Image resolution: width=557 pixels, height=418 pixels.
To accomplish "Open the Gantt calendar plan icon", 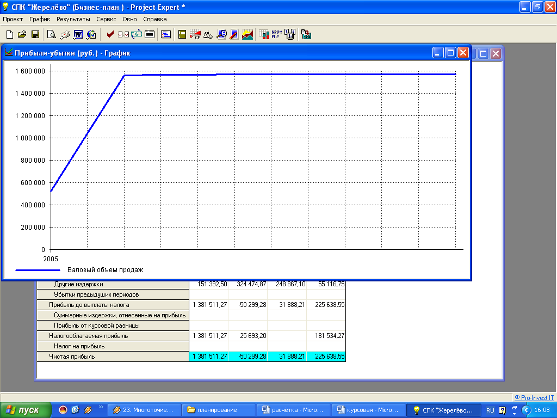I will click(166, 34).
